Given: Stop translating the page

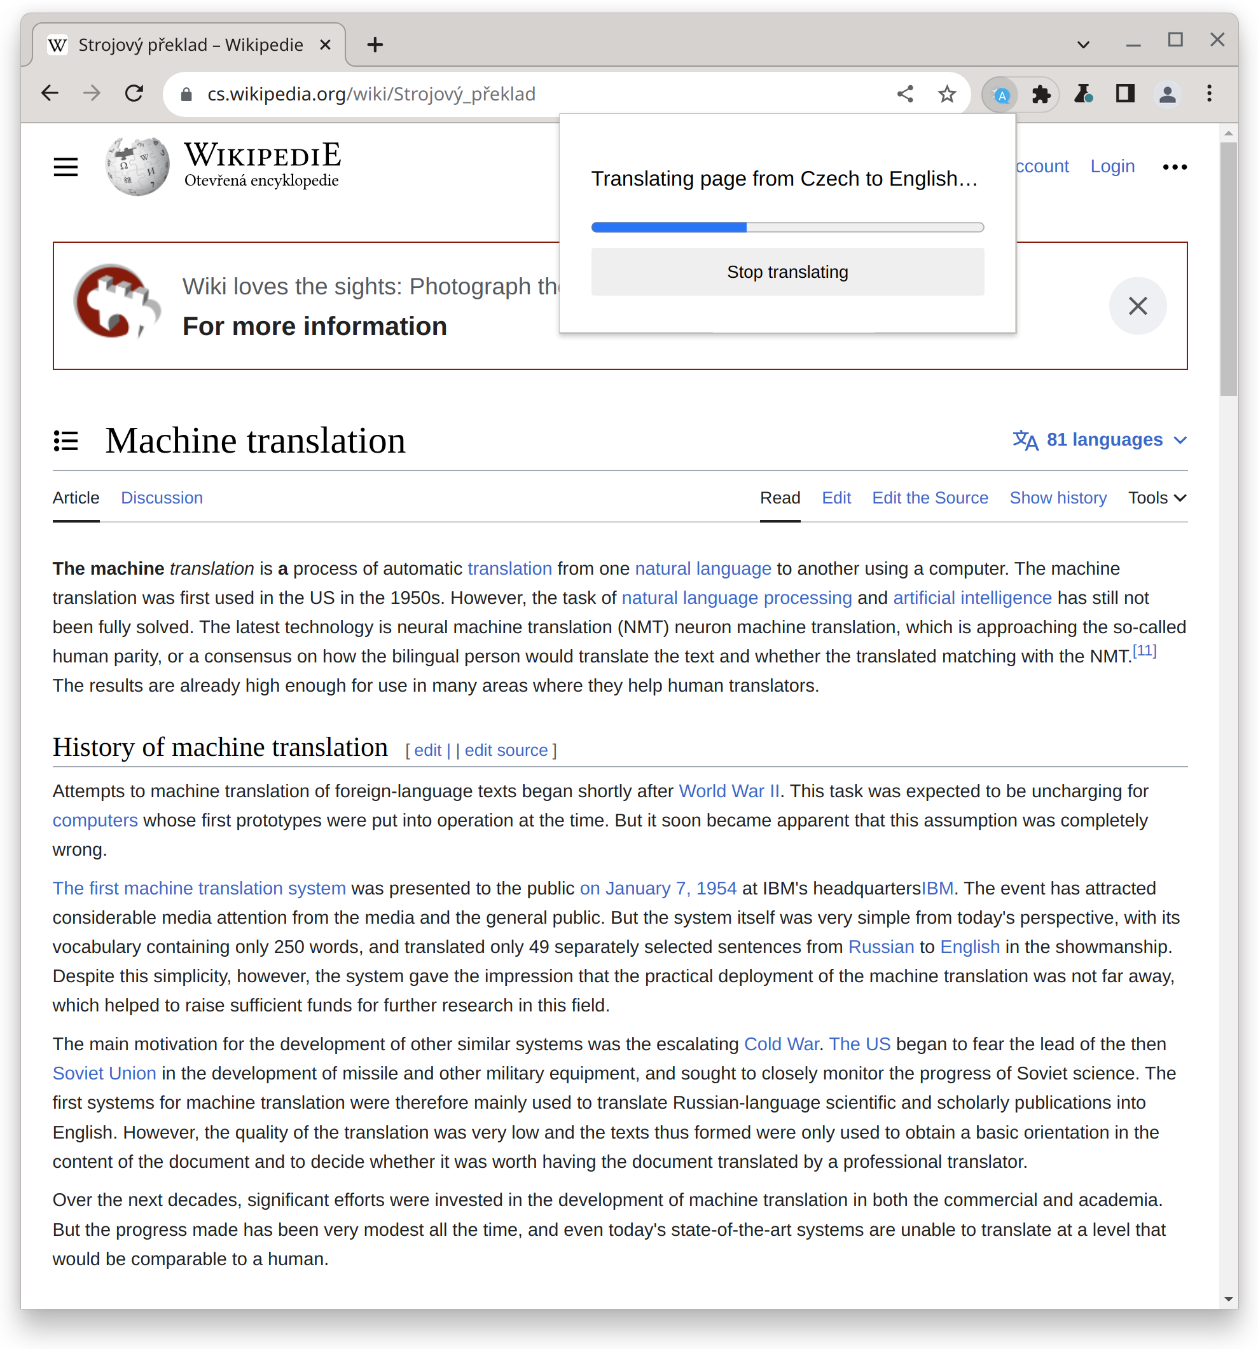Looking at the screenshot, I should coord(787,271).
